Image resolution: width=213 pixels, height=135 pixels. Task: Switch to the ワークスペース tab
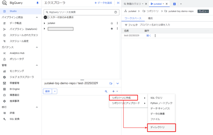tap(133, 18)
